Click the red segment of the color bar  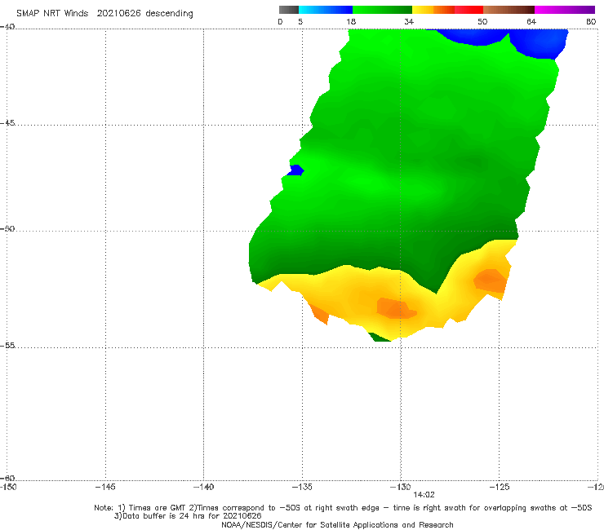(469, 10)
